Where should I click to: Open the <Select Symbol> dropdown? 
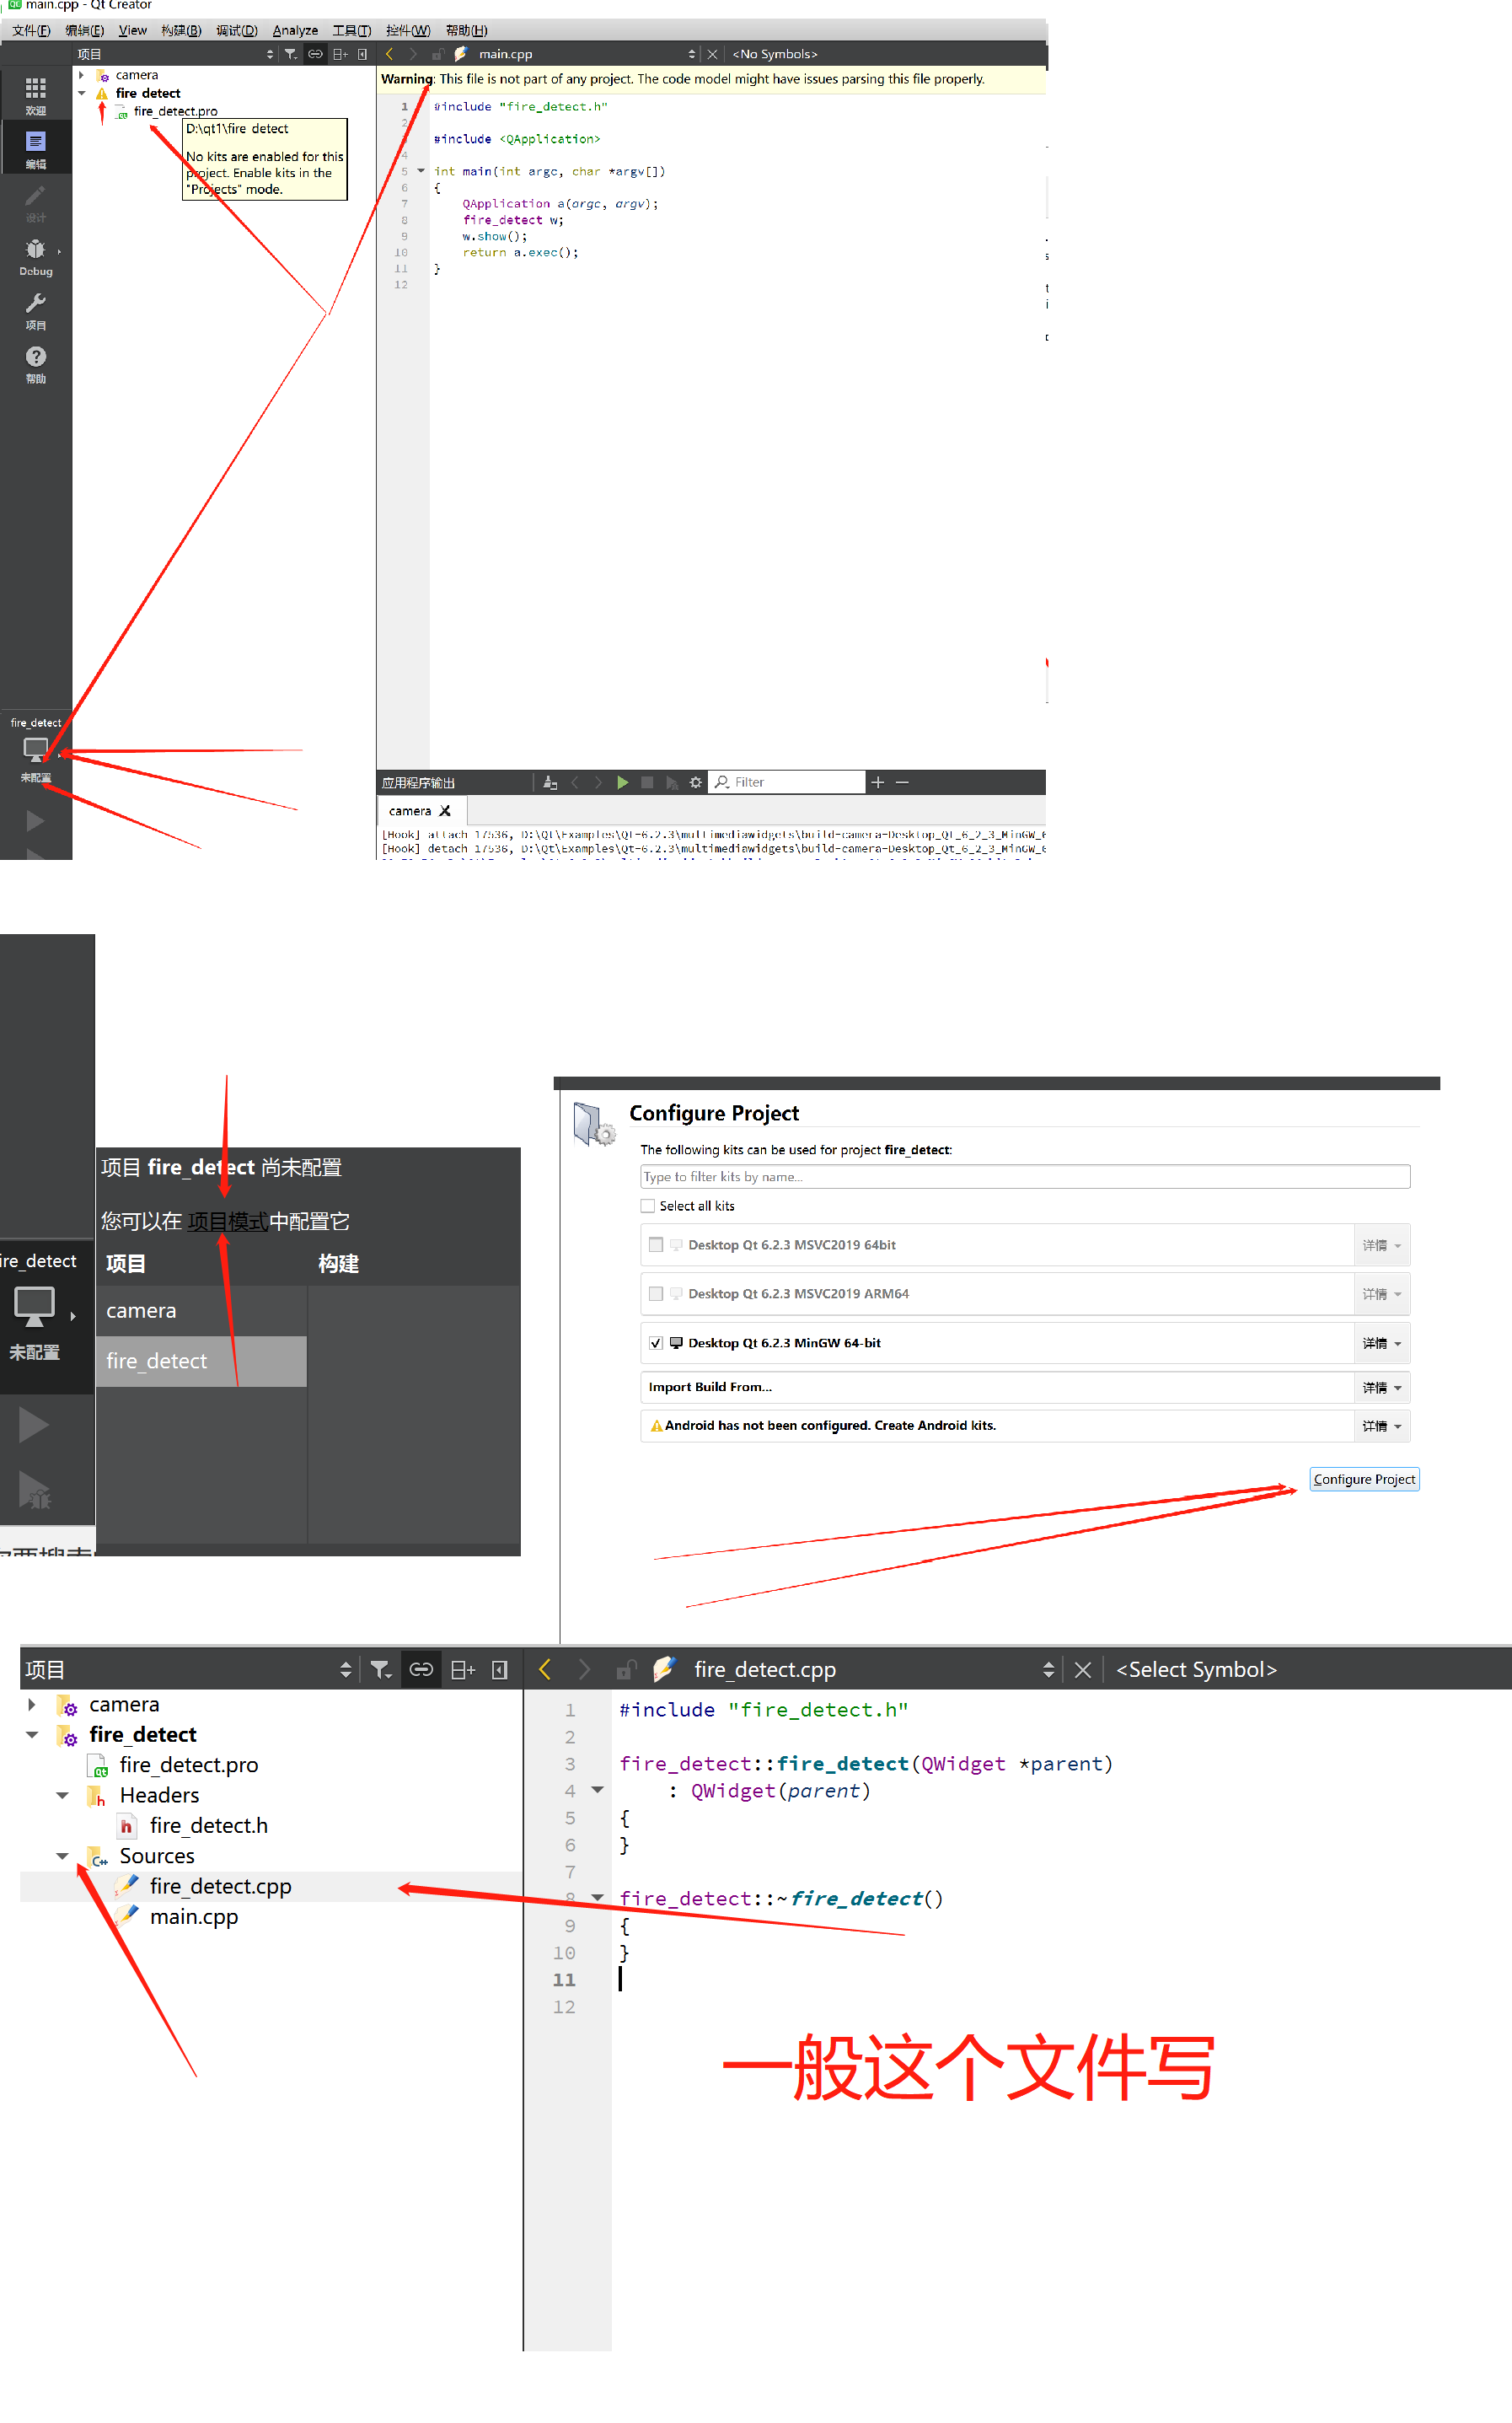pyautogui.click(x=1196, y=1669)
